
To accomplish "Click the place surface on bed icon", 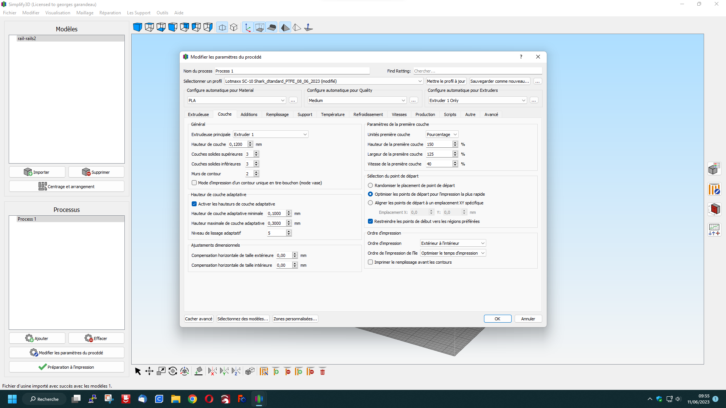I will coord(199,371).
